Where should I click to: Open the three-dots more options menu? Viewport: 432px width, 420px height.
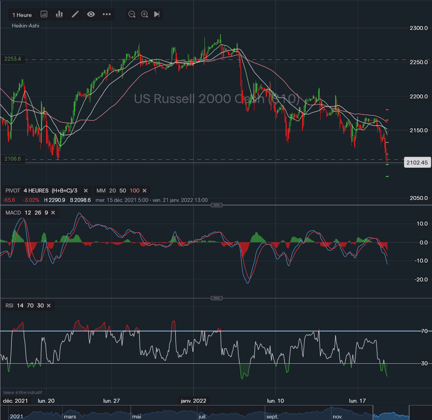coord(107,14)
